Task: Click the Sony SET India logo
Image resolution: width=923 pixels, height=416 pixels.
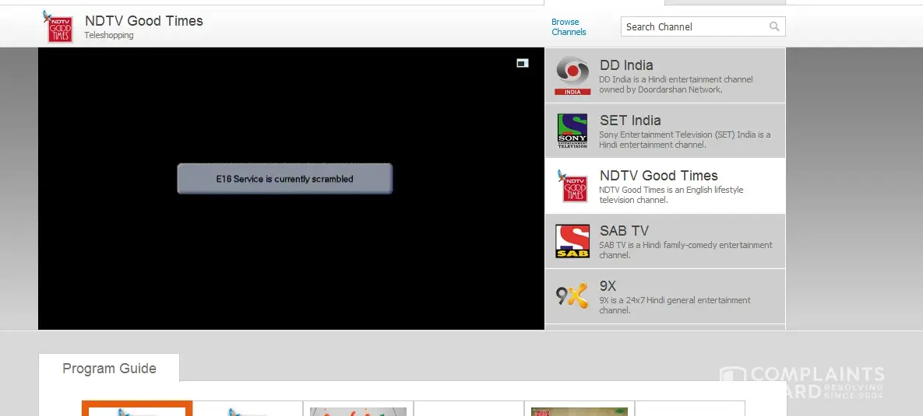Action: coord(572,131)
